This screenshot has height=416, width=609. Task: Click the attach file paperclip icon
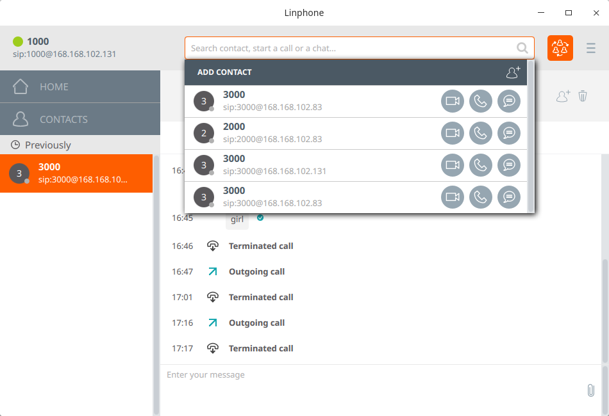click(590, 390)
